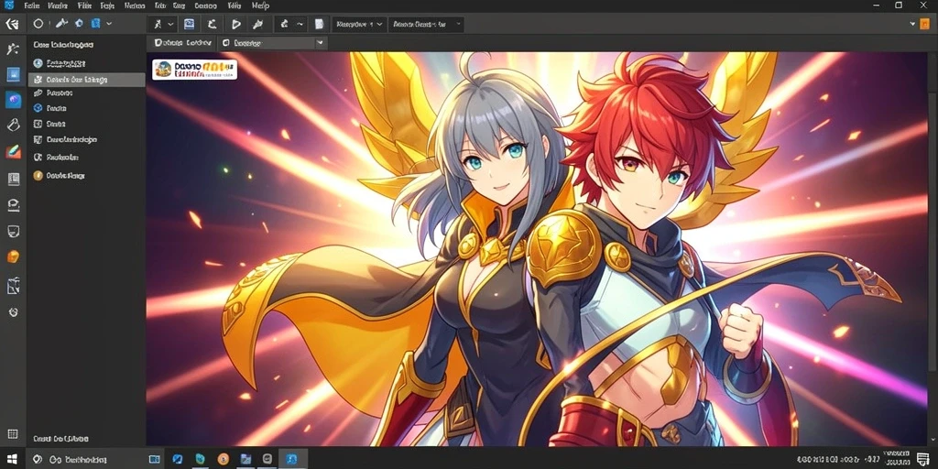
Task: Expand the chevron next to the running figure icon
Action: pos(171,25)
